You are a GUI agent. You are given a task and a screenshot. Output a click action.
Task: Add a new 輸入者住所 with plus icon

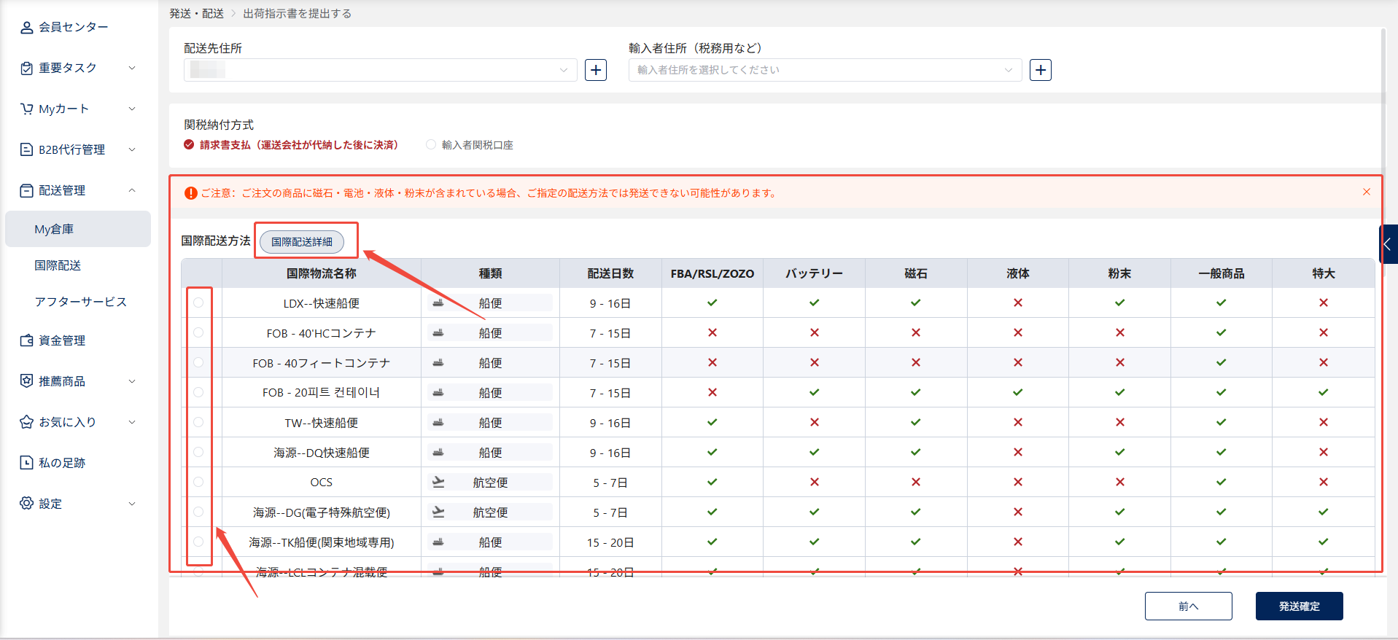pyautogui.click(x=1041, y=70)
